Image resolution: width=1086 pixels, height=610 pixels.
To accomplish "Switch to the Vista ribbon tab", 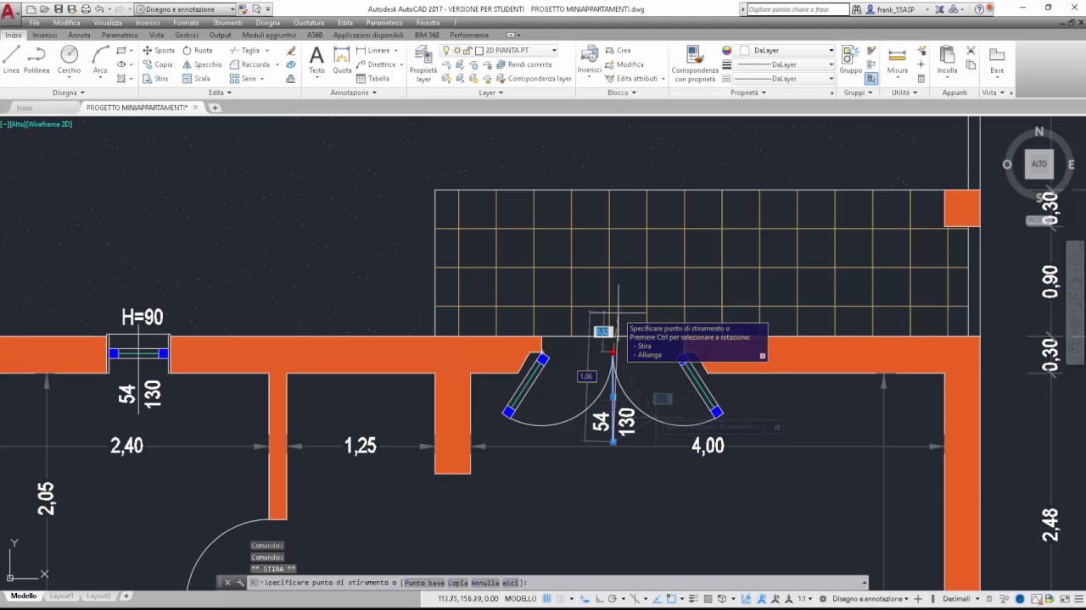I will (x=156, y=35).
